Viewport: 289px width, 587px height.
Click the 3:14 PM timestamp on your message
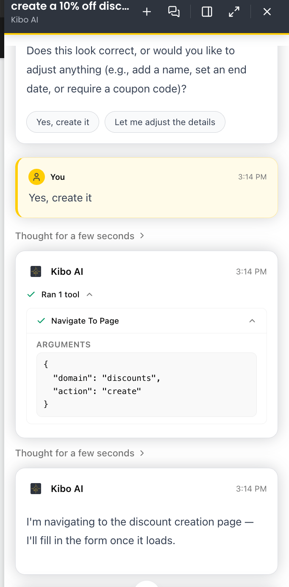coord(253,177)
